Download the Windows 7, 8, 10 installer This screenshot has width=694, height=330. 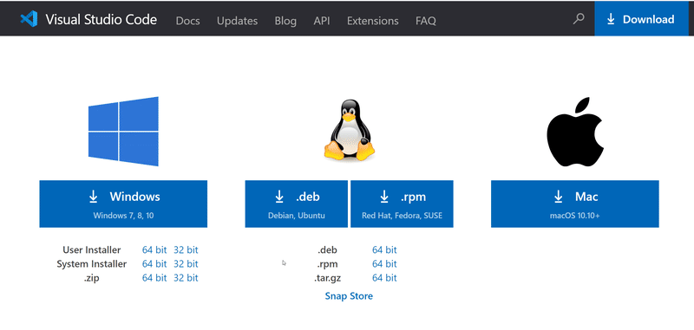[x=123, y=204]
